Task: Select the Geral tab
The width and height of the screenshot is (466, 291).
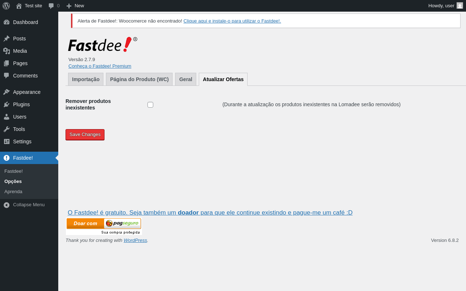Action: [186, 79]
